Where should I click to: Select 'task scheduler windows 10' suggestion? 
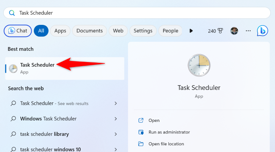(x=50, y=149)
